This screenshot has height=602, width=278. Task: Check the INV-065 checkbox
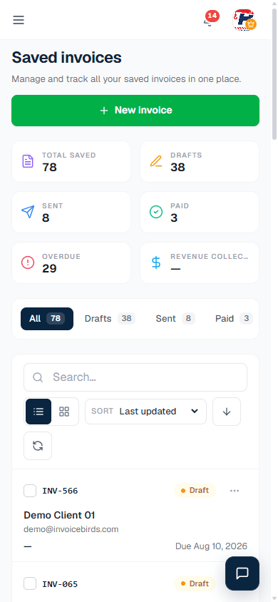(30, 583)
